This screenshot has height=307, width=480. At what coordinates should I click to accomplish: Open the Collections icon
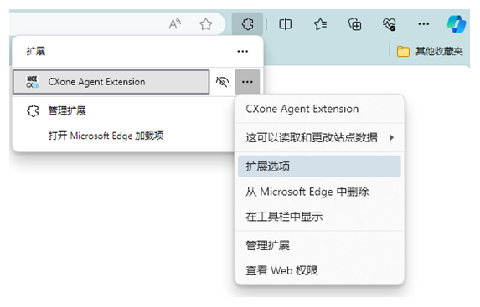[355, 24]
